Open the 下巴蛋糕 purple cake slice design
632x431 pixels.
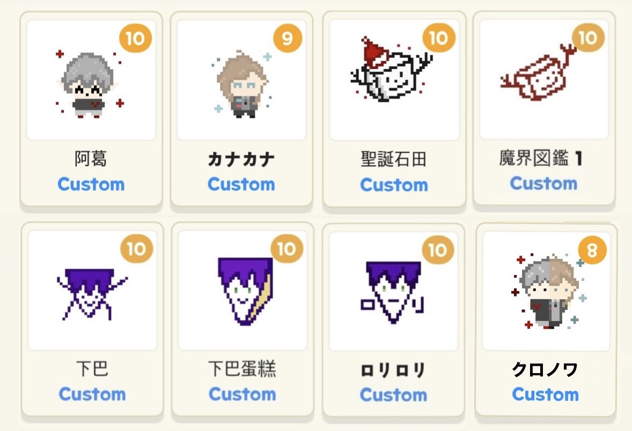[245, 291]
